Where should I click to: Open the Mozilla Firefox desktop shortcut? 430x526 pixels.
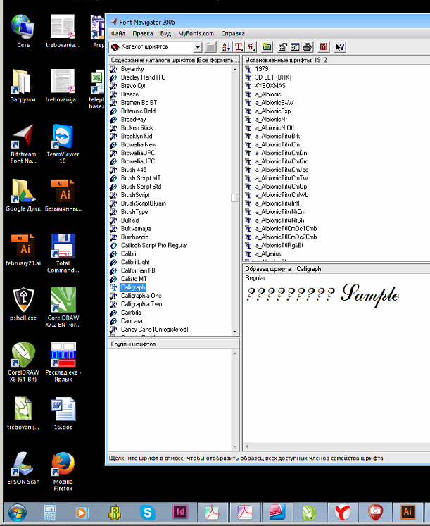click(x=63, y=471)
